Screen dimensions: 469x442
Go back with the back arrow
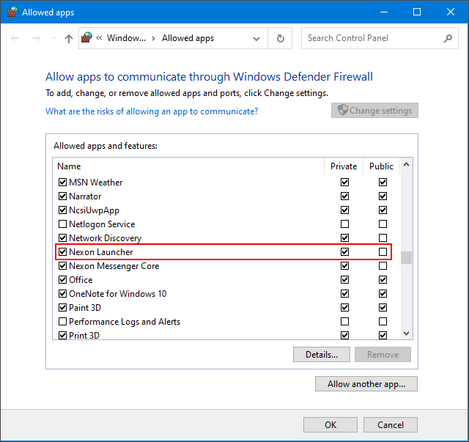15,38
